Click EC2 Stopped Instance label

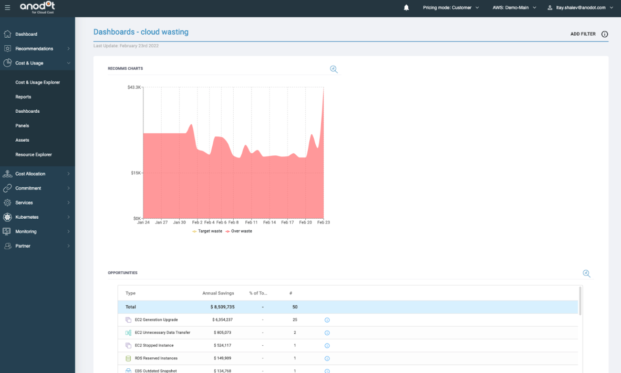[x=154, y=345]
